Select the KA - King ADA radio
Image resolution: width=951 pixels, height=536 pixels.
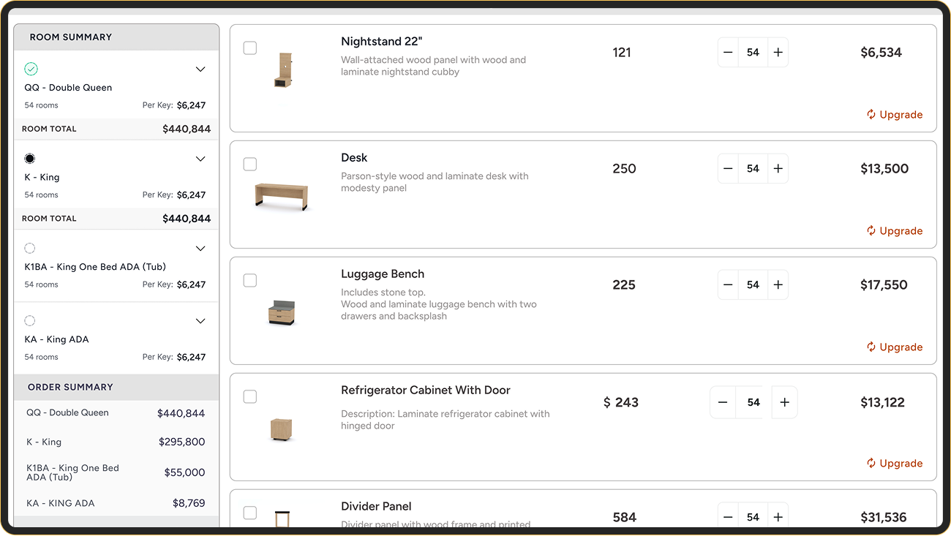30,321
